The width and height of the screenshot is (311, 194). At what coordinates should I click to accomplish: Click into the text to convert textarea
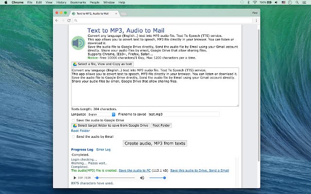[x=155, y=87]
